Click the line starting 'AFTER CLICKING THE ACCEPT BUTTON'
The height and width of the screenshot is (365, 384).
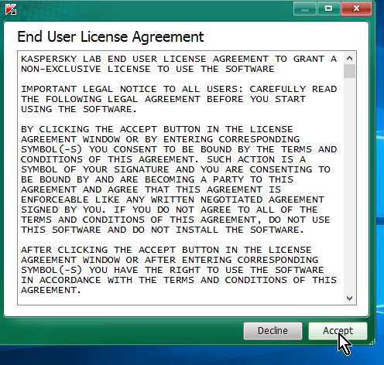tap(166, 250)
